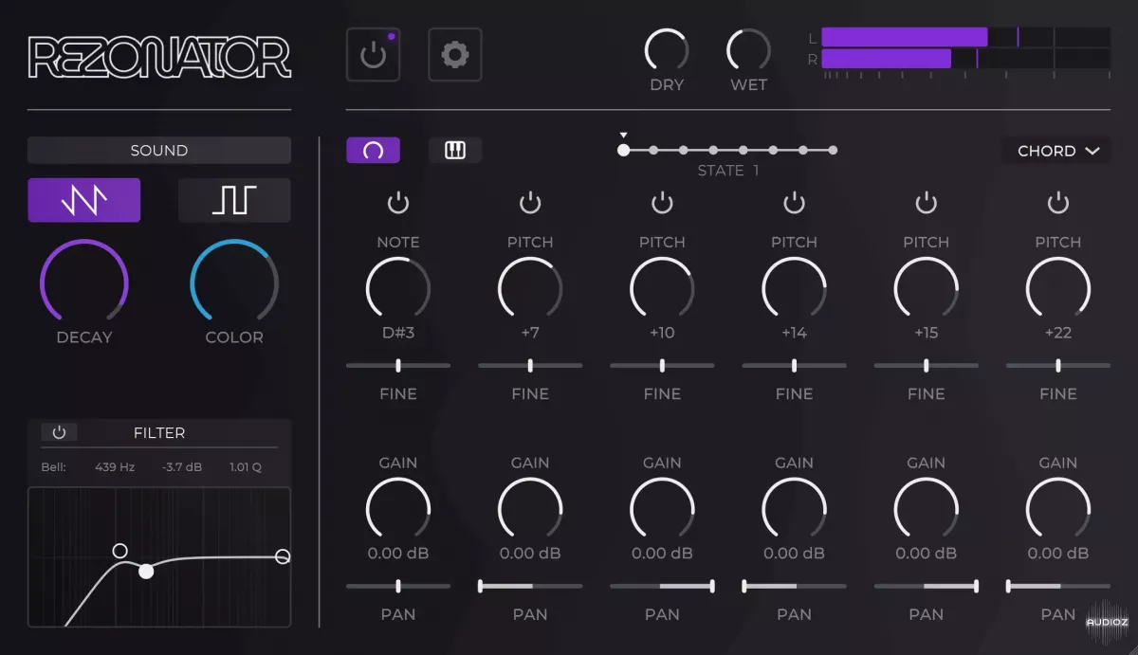
Task: Switch to the keyboard view mode
Action: (x=455, y=150)
